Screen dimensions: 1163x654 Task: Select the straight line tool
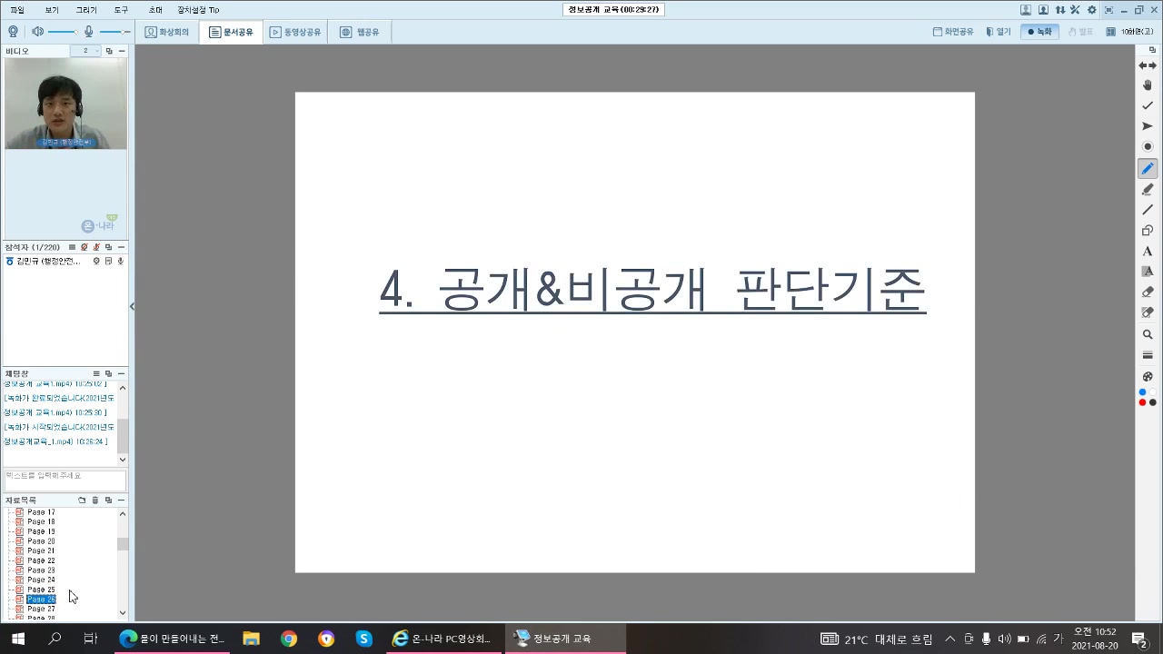point(1148,210)
